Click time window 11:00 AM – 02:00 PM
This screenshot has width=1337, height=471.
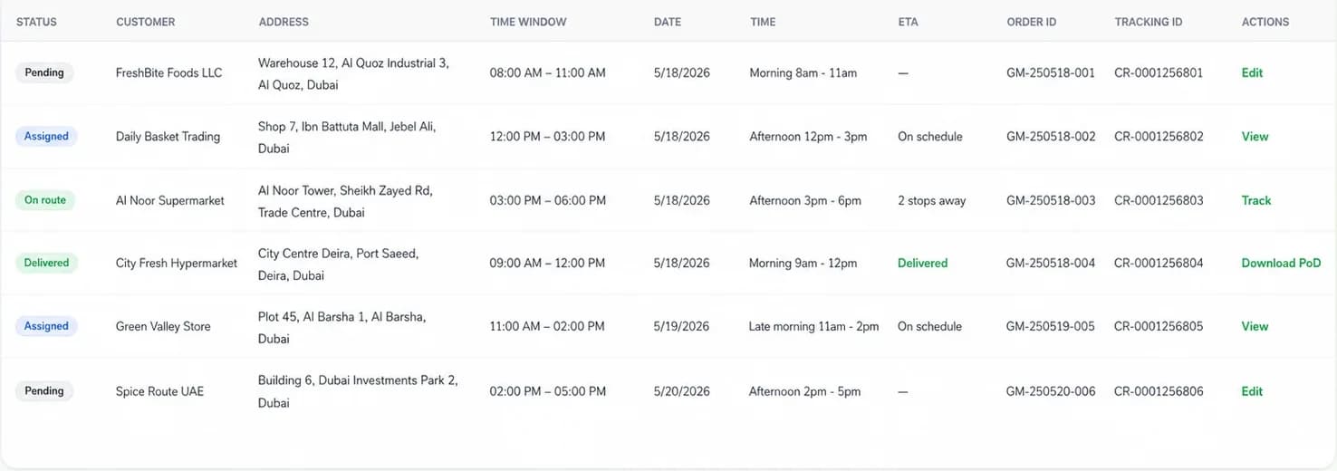547,326
